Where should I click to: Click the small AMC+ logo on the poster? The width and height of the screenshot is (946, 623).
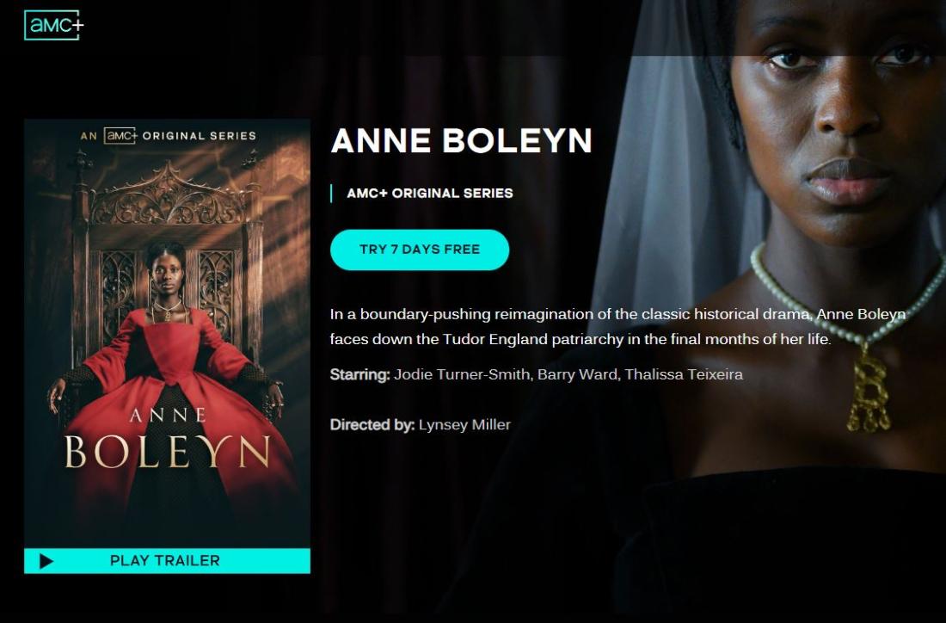120,136
